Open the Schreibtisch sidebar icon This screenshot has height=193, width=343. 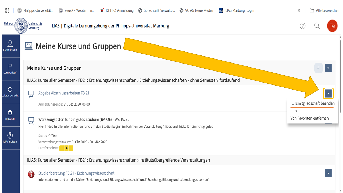(x=10, y=46)
